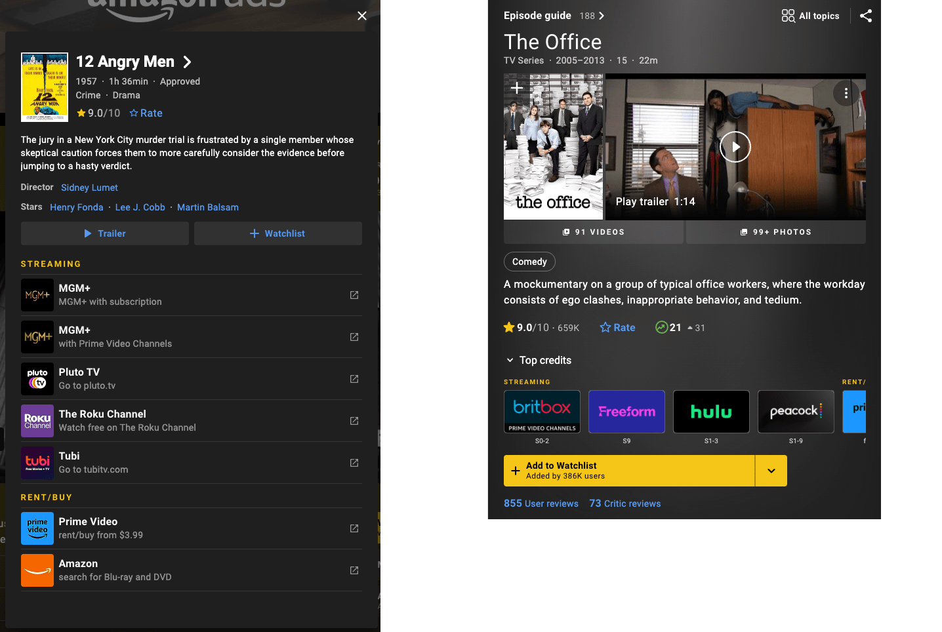942x632 pixels.
Task: Share The Office page
Action: [x=866, y=16]
